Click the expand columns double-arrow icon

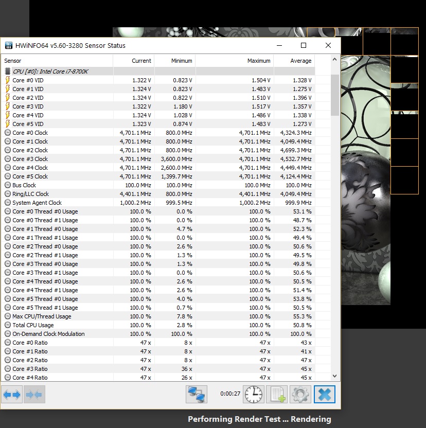pos(12,395)
